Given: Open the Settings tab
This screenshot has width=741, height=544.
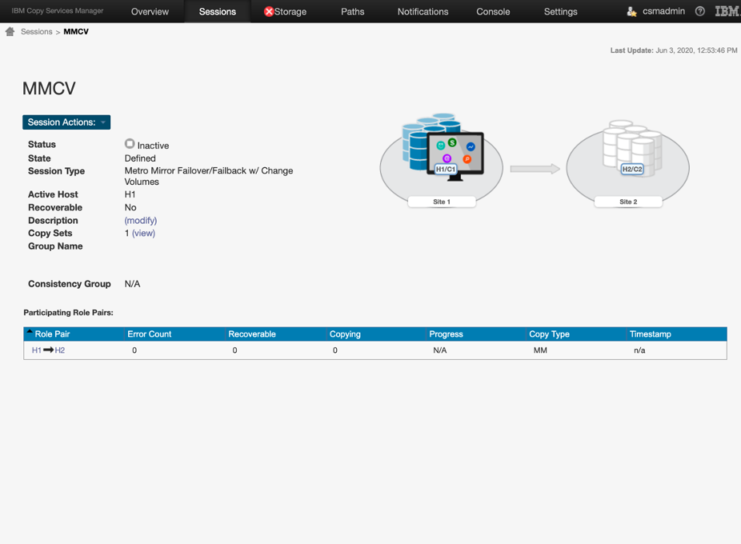Looking at the screenshot, I should [560, 12].
